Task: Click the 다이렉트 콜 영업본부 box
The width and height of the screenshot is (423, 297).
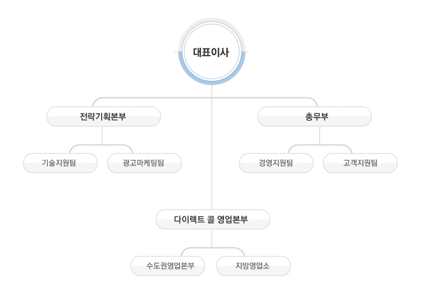Action: click(x=212, y=219)
